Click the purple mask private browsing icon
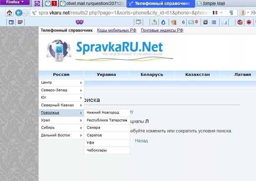 79,22
